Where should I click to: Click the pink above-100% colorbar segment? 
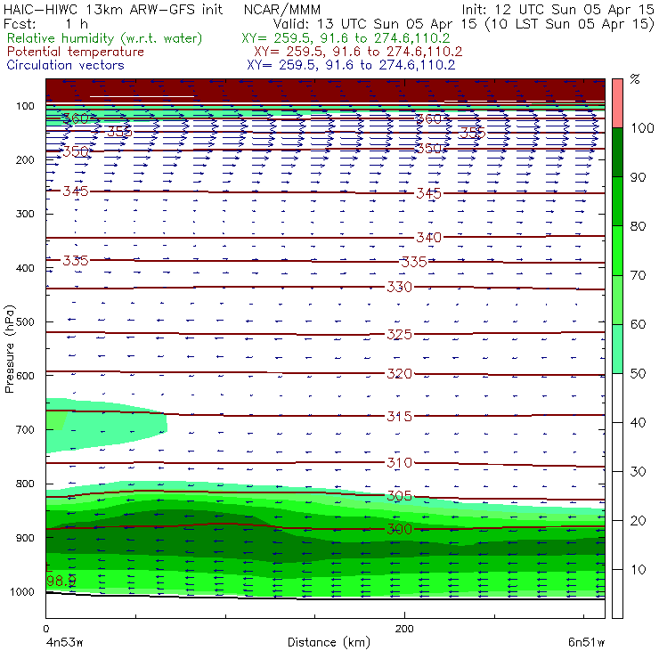[617, 103]
